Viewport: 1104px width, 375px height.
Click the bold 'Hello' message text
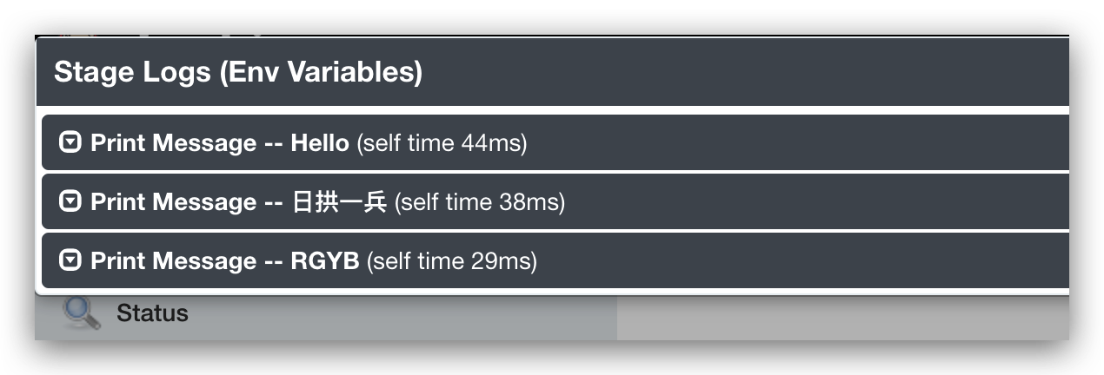pyautogui.click(x=320, y=142)
